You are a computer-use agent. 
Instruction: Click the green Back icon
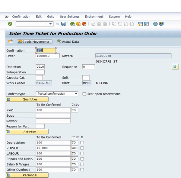72,24
